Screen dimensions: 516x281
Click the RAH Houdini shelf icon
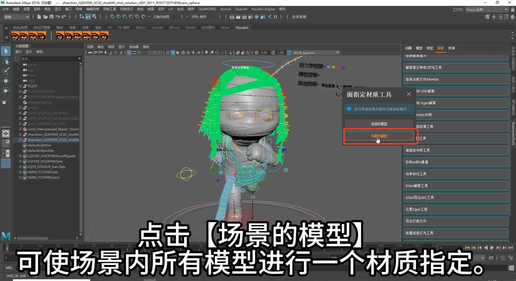78,36
